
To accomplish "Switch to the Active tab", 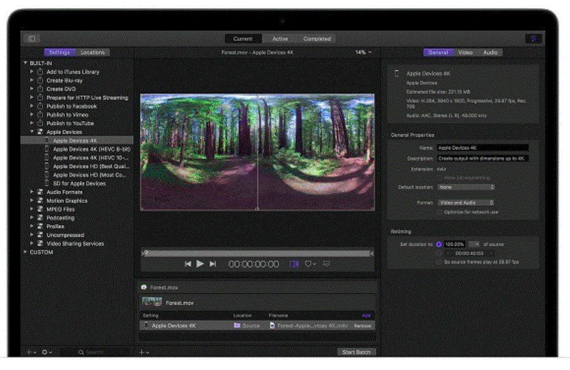I will [x=280, y=39].
